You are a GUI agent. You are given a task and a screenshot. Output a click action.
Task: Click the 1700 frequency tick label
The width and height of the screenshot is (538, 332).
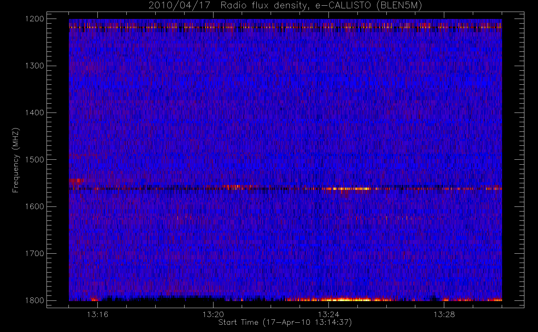35,254
